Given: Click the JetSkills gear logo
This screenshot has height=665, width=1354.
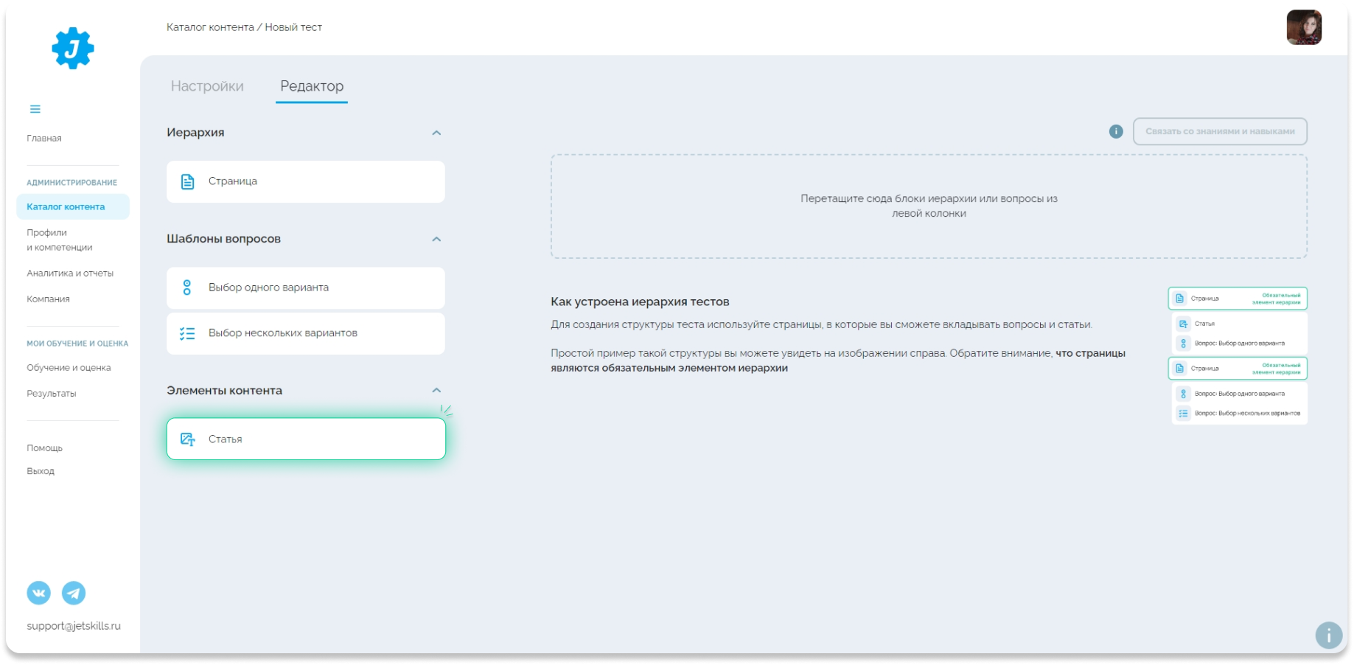Looking at the screenshot, I should coord(73,49).
